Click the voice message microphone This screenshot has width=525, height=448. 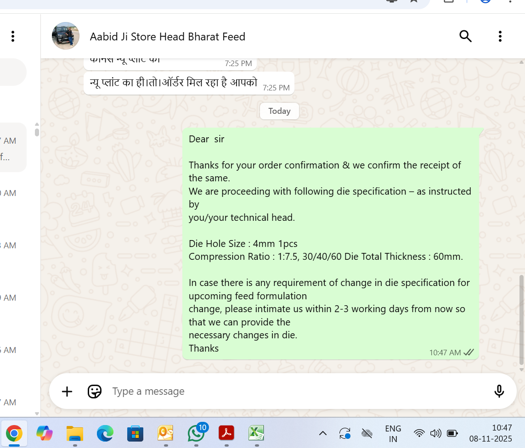pos(499,391)
